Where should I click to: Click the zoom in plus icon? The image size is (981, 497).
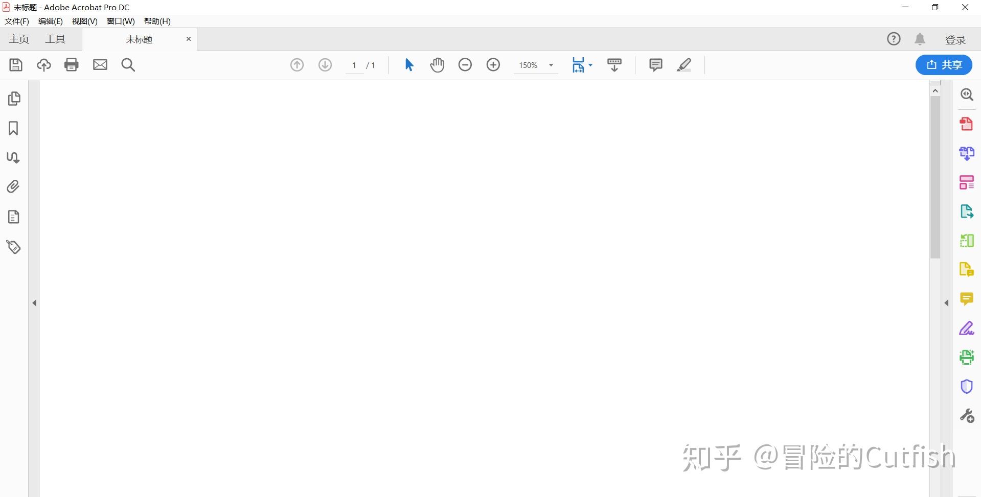(493, 65)
